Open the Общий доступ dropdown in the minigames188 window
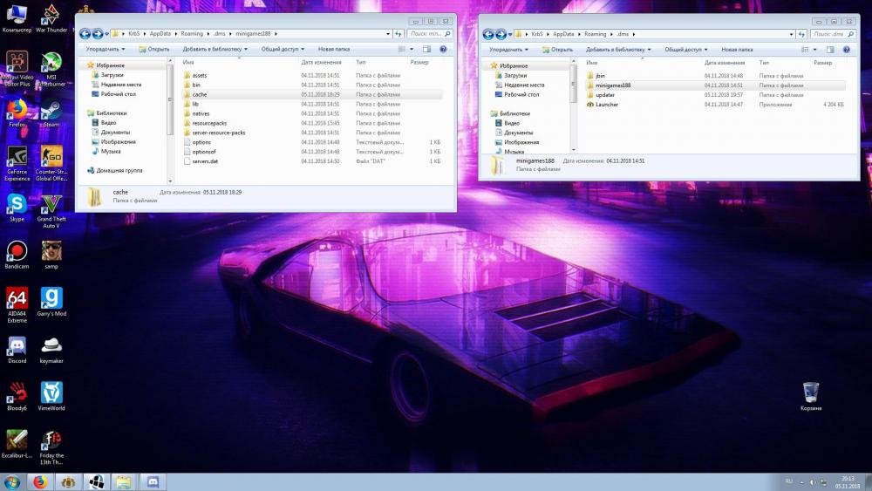 pos(283,50)
